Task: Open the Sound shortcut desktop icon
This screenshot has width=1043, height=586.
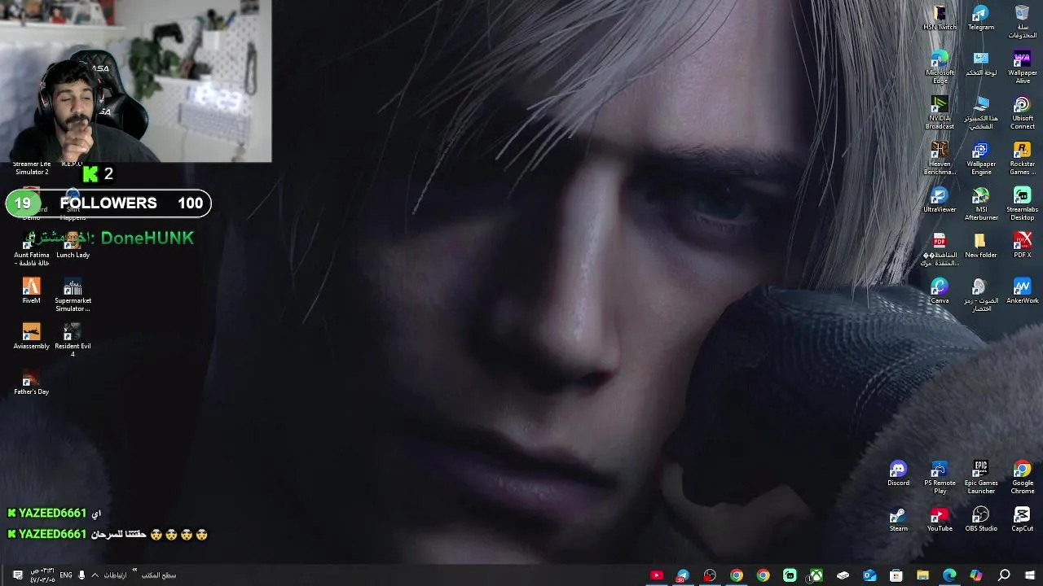Action: tap(980, 295)
